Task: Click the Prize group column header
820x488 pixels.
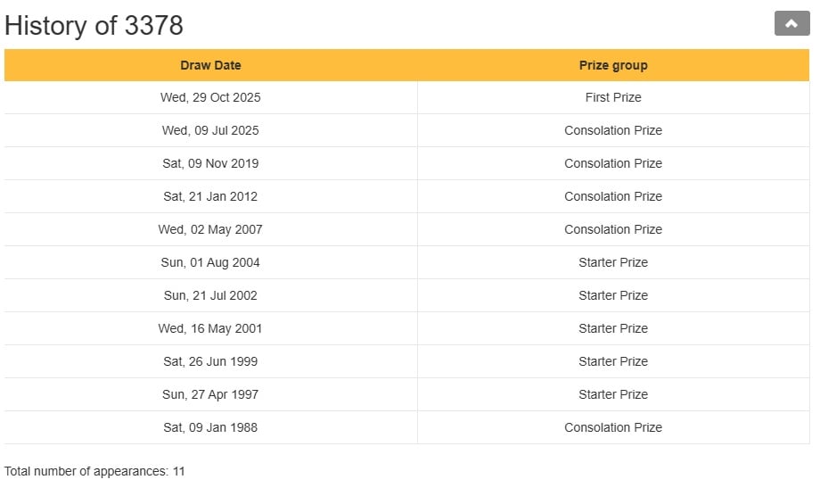Action: 613,65
